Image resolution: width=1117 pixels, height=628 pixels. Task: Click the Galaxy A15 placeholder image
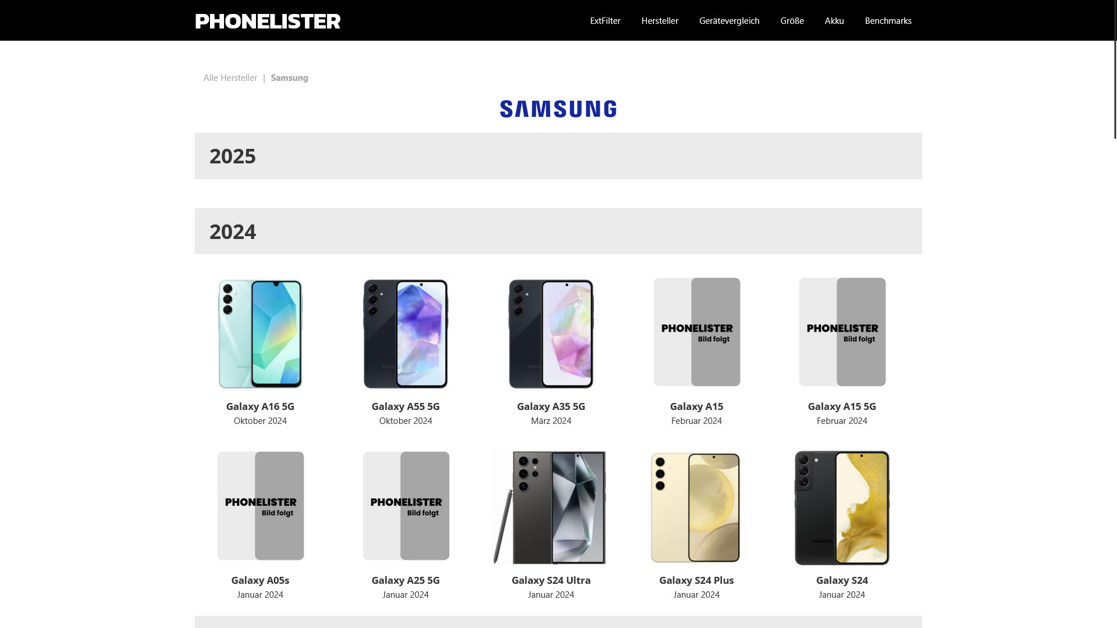(696, 332)
